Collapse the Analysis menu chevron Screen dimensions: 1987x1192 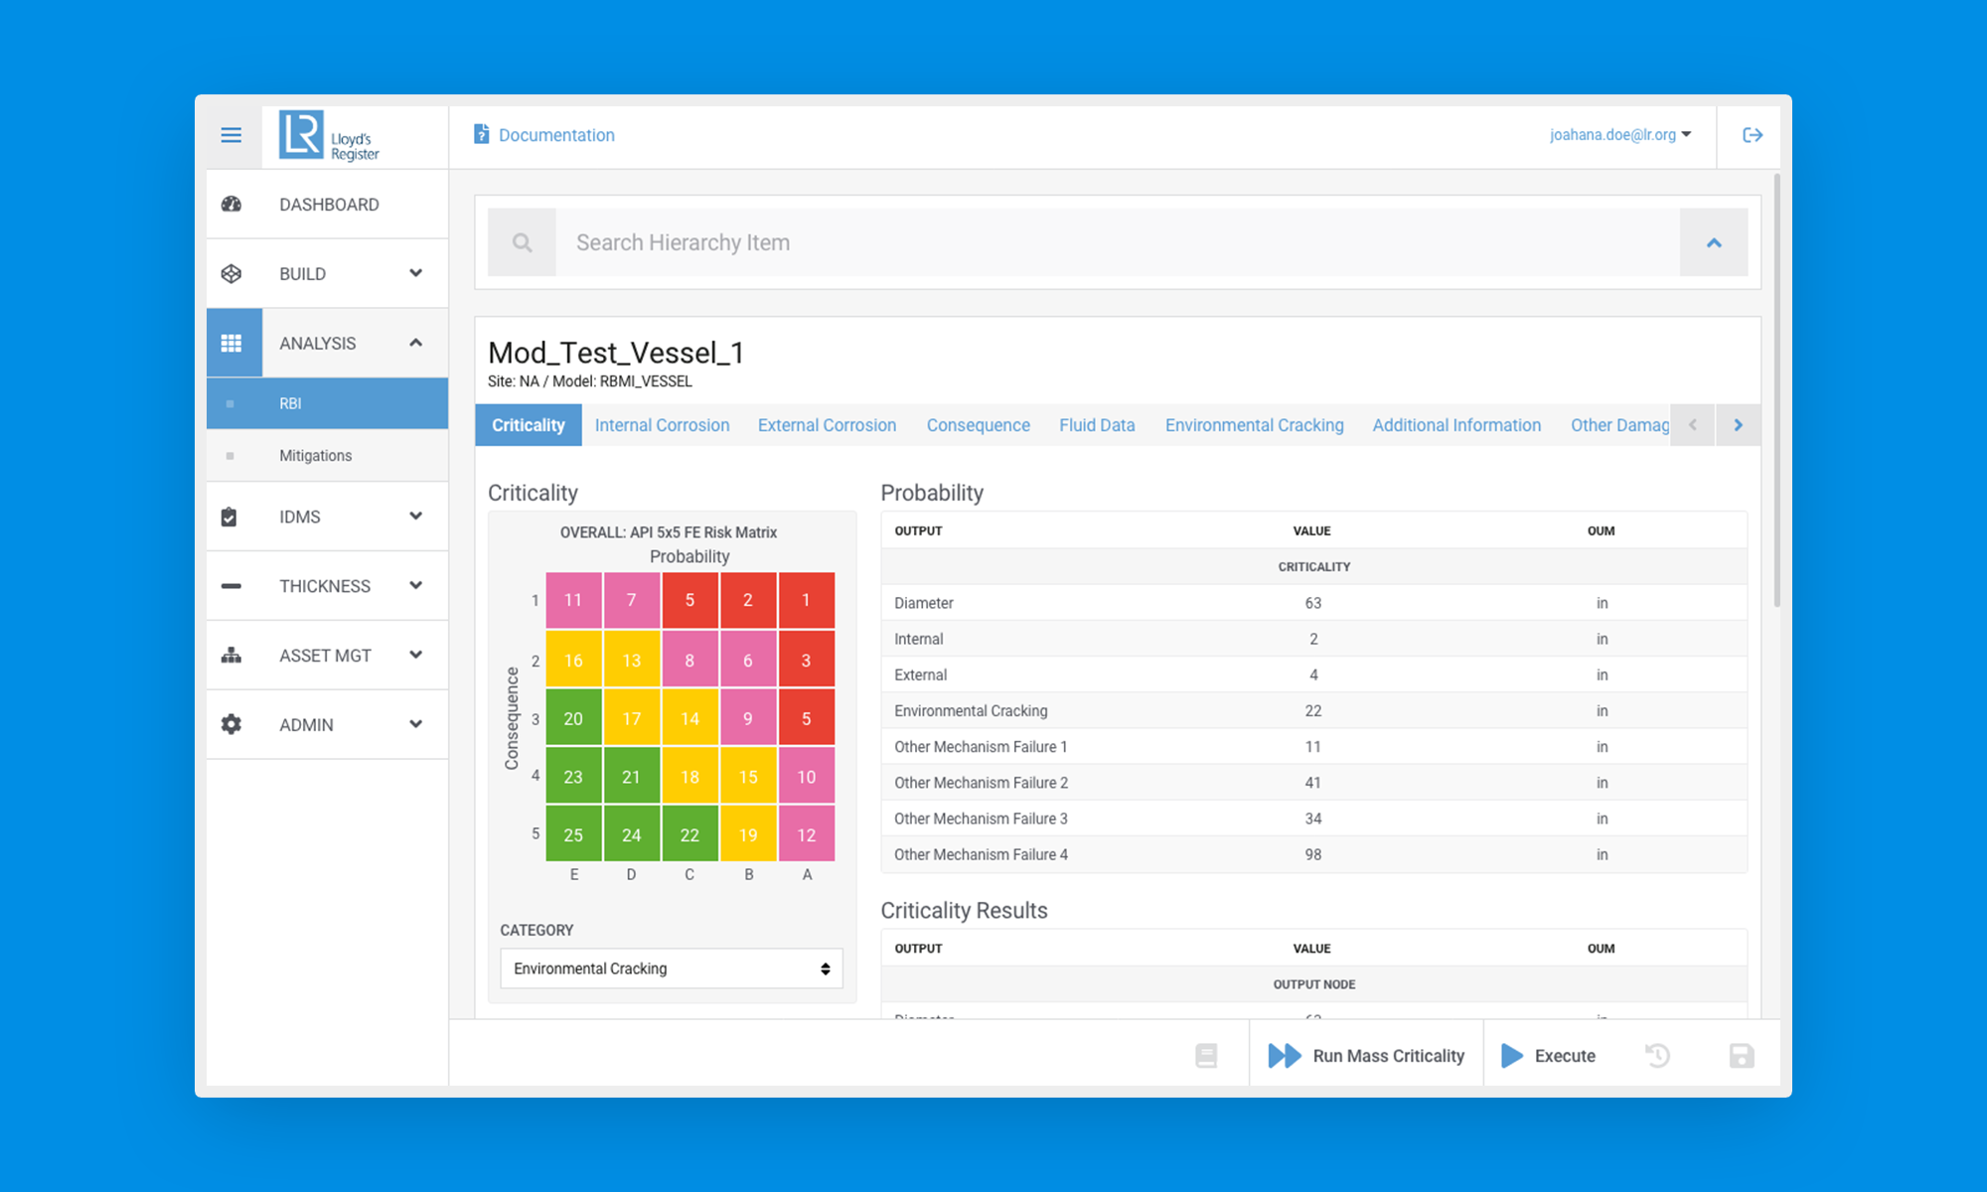pyautogui.click(x=415, y=343)
